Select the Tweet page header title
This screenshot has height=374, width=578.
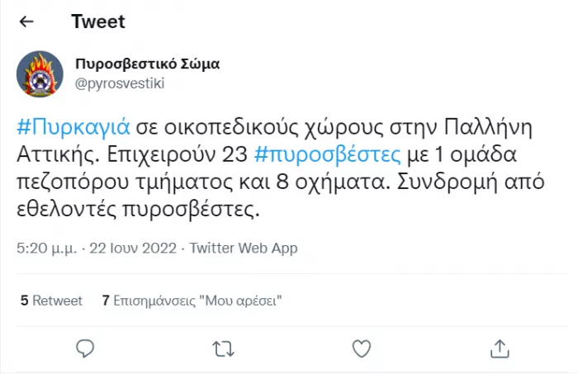(98, 21)
